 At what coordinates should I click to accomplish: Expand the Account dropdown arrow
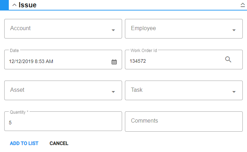coord(113,30)
